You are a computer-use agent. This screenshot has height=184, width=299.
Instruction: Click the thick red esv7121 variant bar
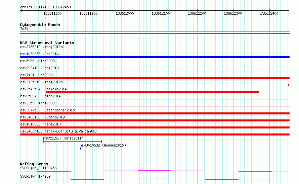click(155, 78)
